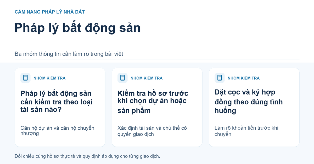
Task: Click 'Làm rõ khoản tiền trước khi chuyển' text
Action: pos(246,131)
